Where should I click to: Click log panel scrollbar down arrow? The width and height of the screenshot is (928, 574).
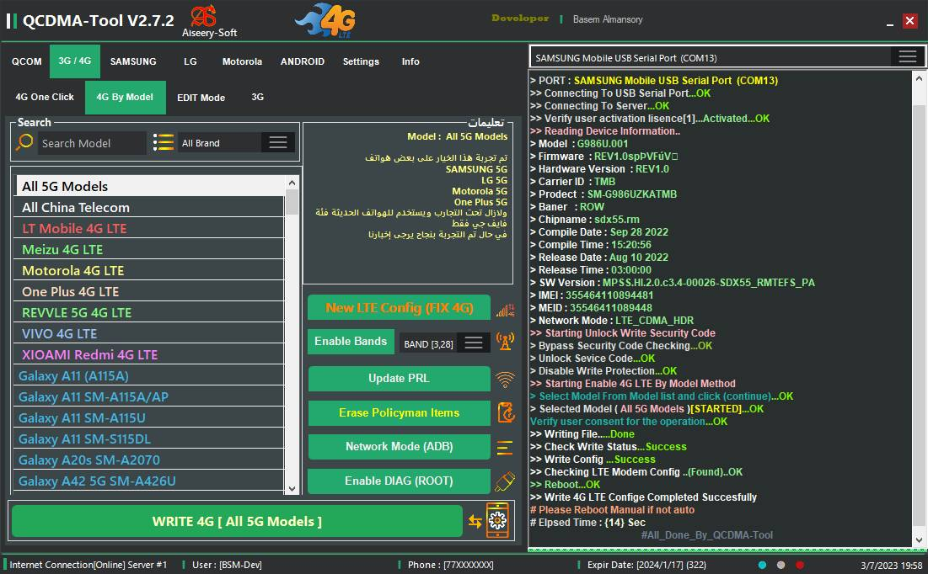919,540
